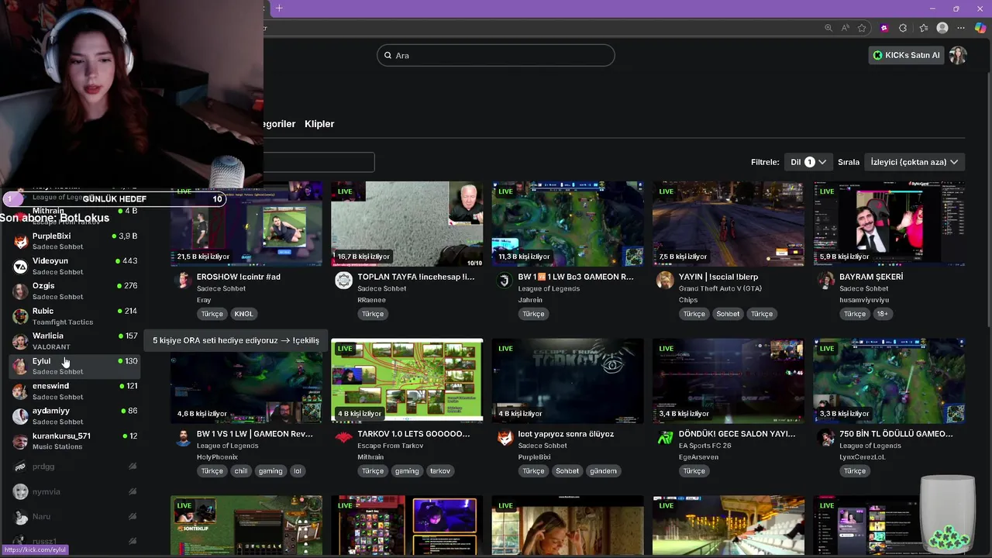Screen dimensions: 992x558
Task: Add page to favorites with star icon
Action: pyautogui.click(x=862, y=28)
